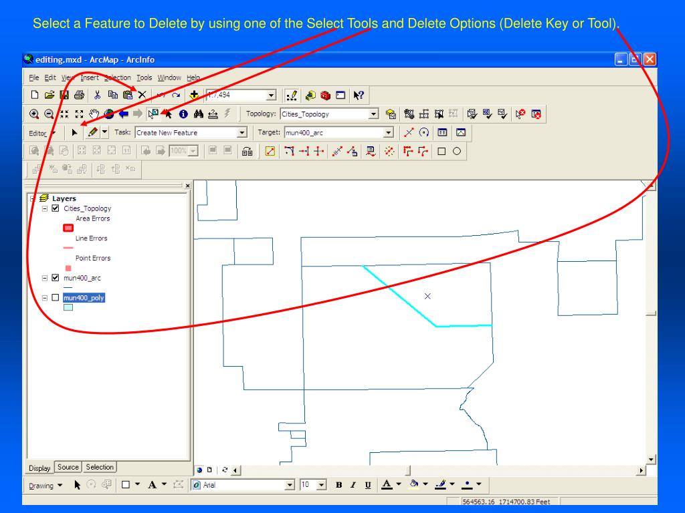685x513 pixels.
Task: Open the sketch tool palette dropdown arrow
Action: point(104,132)
